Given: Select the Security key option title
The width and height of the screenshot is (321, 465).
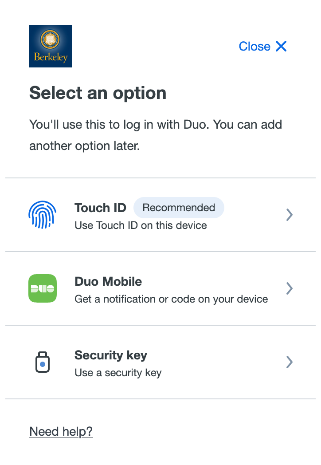Looking at the screenshot, I should 111,355.
